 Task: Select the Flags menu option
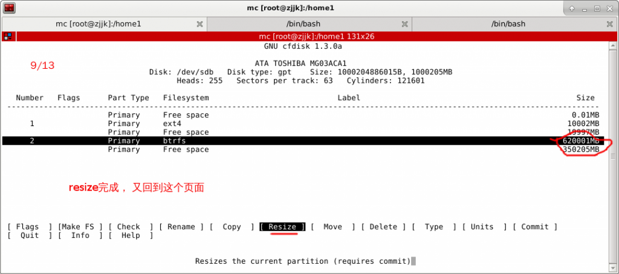[x=27, y=227]
